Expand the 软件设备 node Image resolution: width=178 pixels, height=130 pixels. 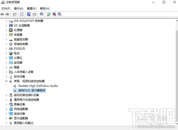pos(6,77)
